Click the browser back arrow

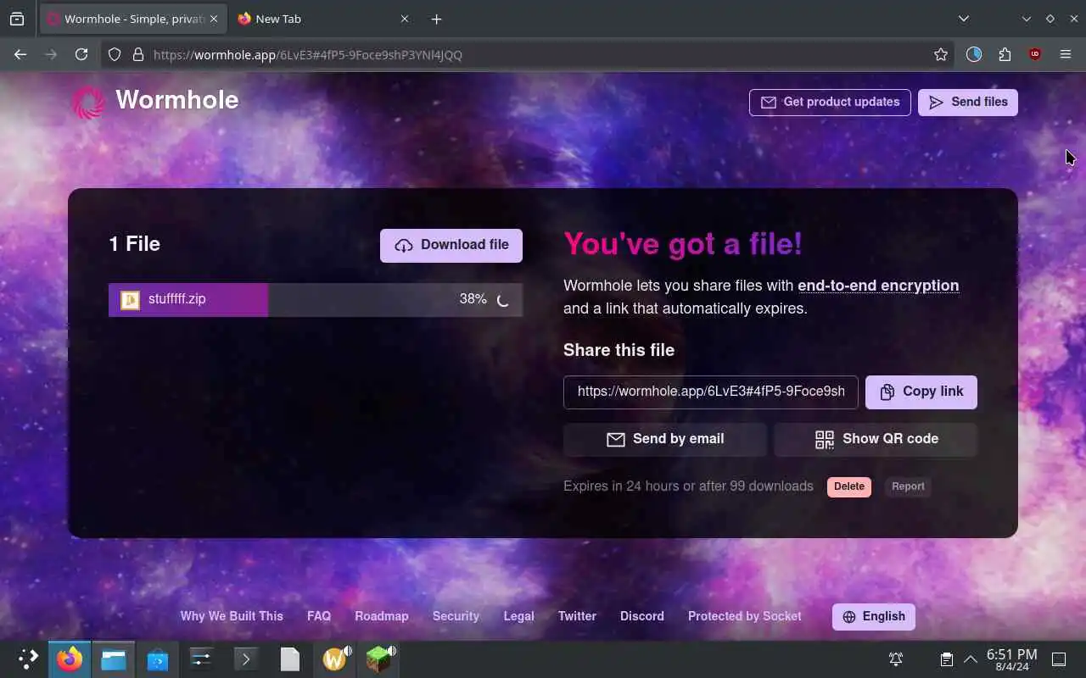(x=20, y=54)
